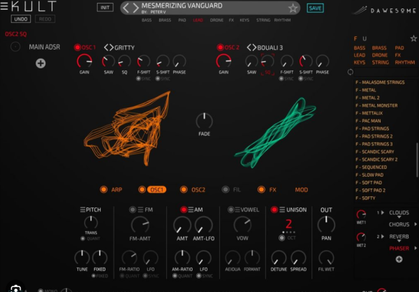This screenshot has height=292, width=419.
Task: Click the previous preset arrow in the preset bar
Action: tap(126, 8)
